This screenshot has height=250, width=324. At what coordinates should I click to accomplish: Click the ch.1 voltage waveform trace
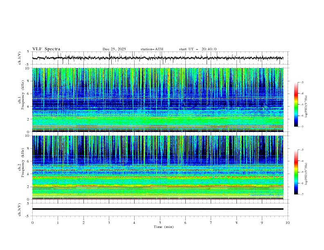pyautogui.click(x=157, y=58)
